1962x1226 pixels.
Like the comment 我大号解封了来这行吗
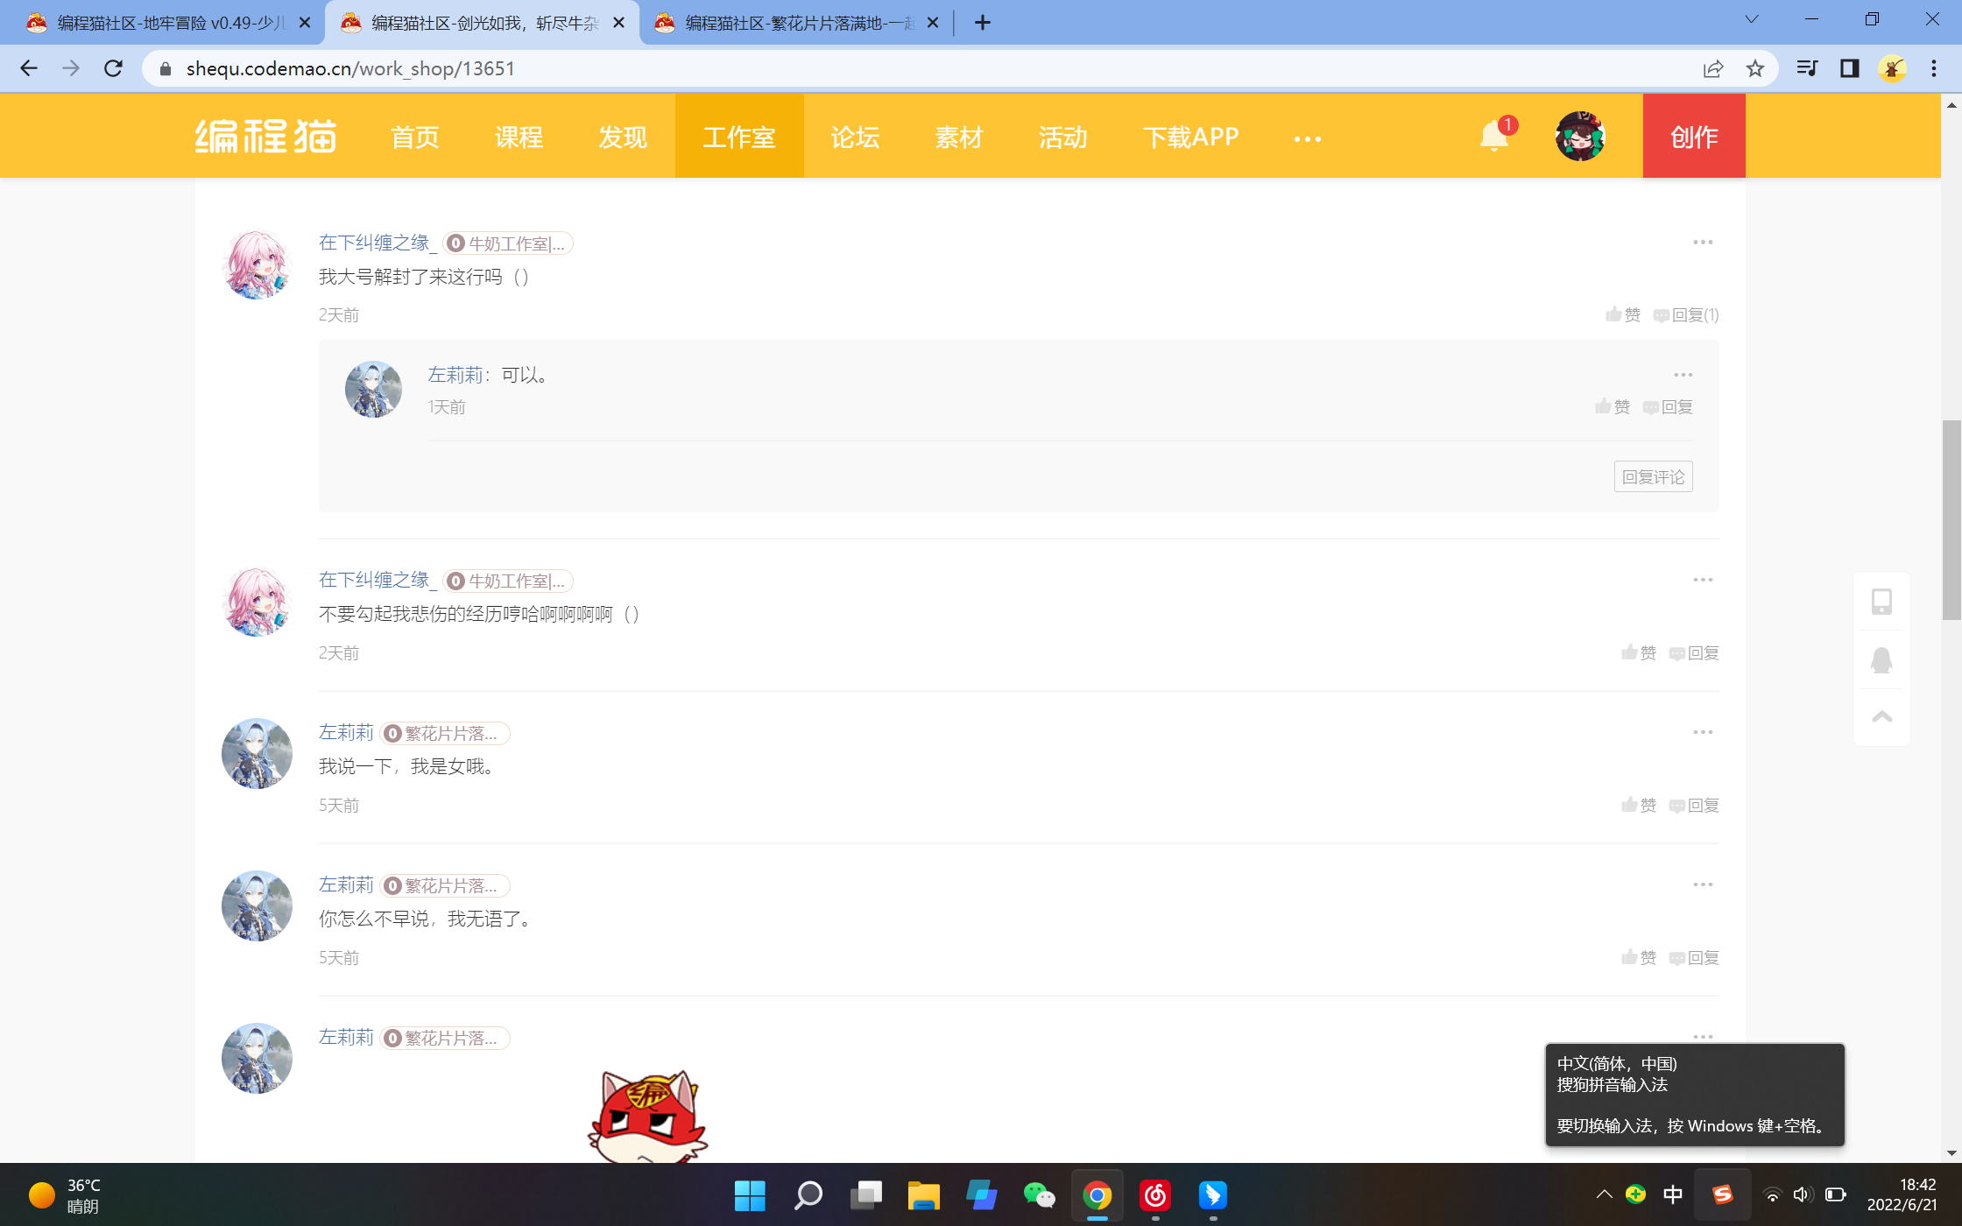point(1623,314)
